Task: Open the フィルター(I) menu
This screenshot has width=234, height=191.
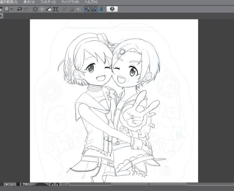Action: 48,2
